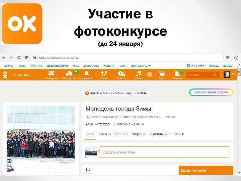Bookmark page with the heart icon
Screen dimensions: 241x181
pos(228,57)
